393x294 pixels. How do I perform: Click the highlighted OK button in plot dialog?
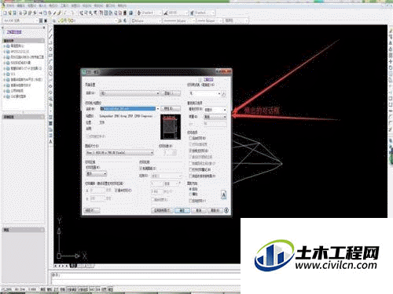[x=182, y=210]
